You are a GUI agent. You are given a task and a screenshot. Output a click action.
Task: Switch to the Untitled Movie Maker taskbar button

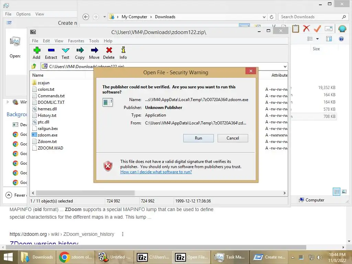[x=114, y=257]
